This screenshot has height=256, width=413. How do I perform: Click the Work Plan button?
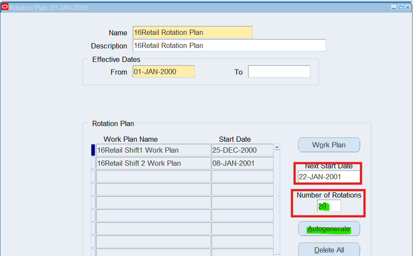329,145
